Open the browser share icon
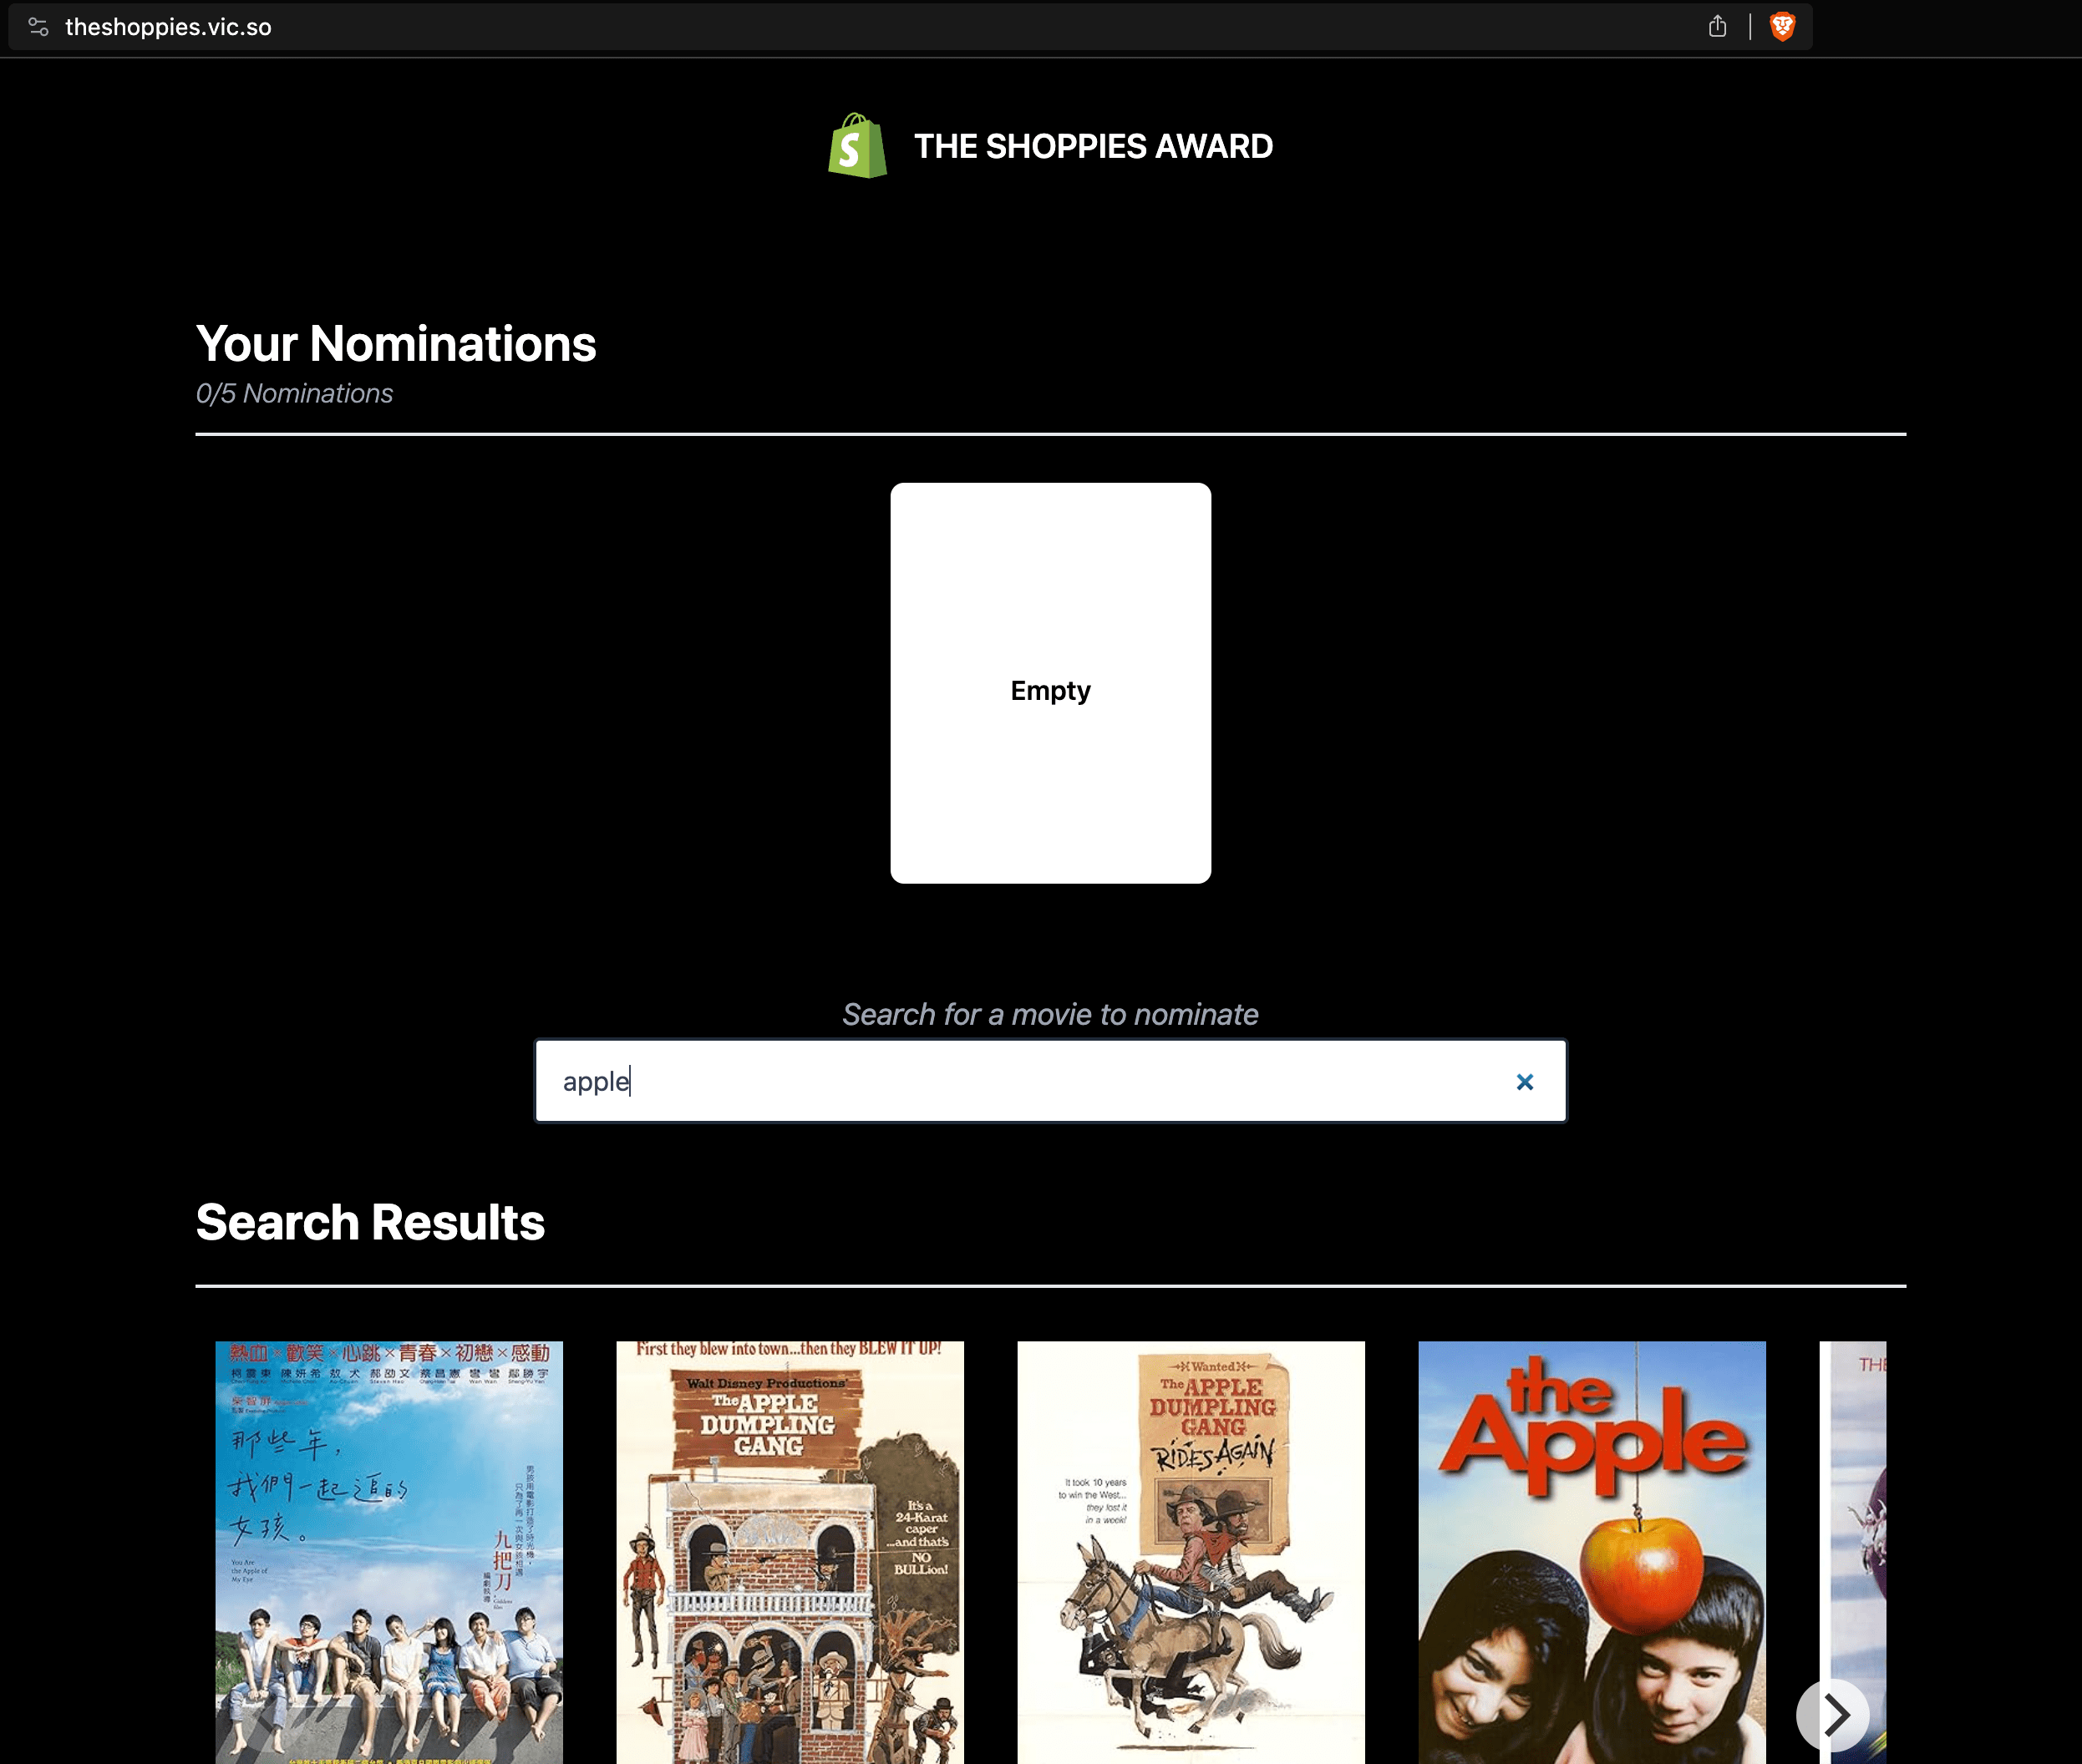Screen dimensions: 2082x1764 (1718, 27)
